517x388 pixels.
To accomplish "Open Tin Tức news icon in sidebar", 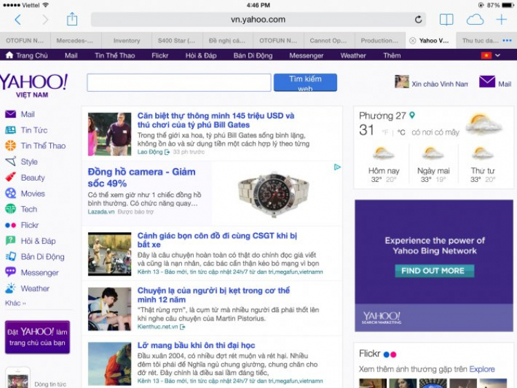I will tap(10, 130).
